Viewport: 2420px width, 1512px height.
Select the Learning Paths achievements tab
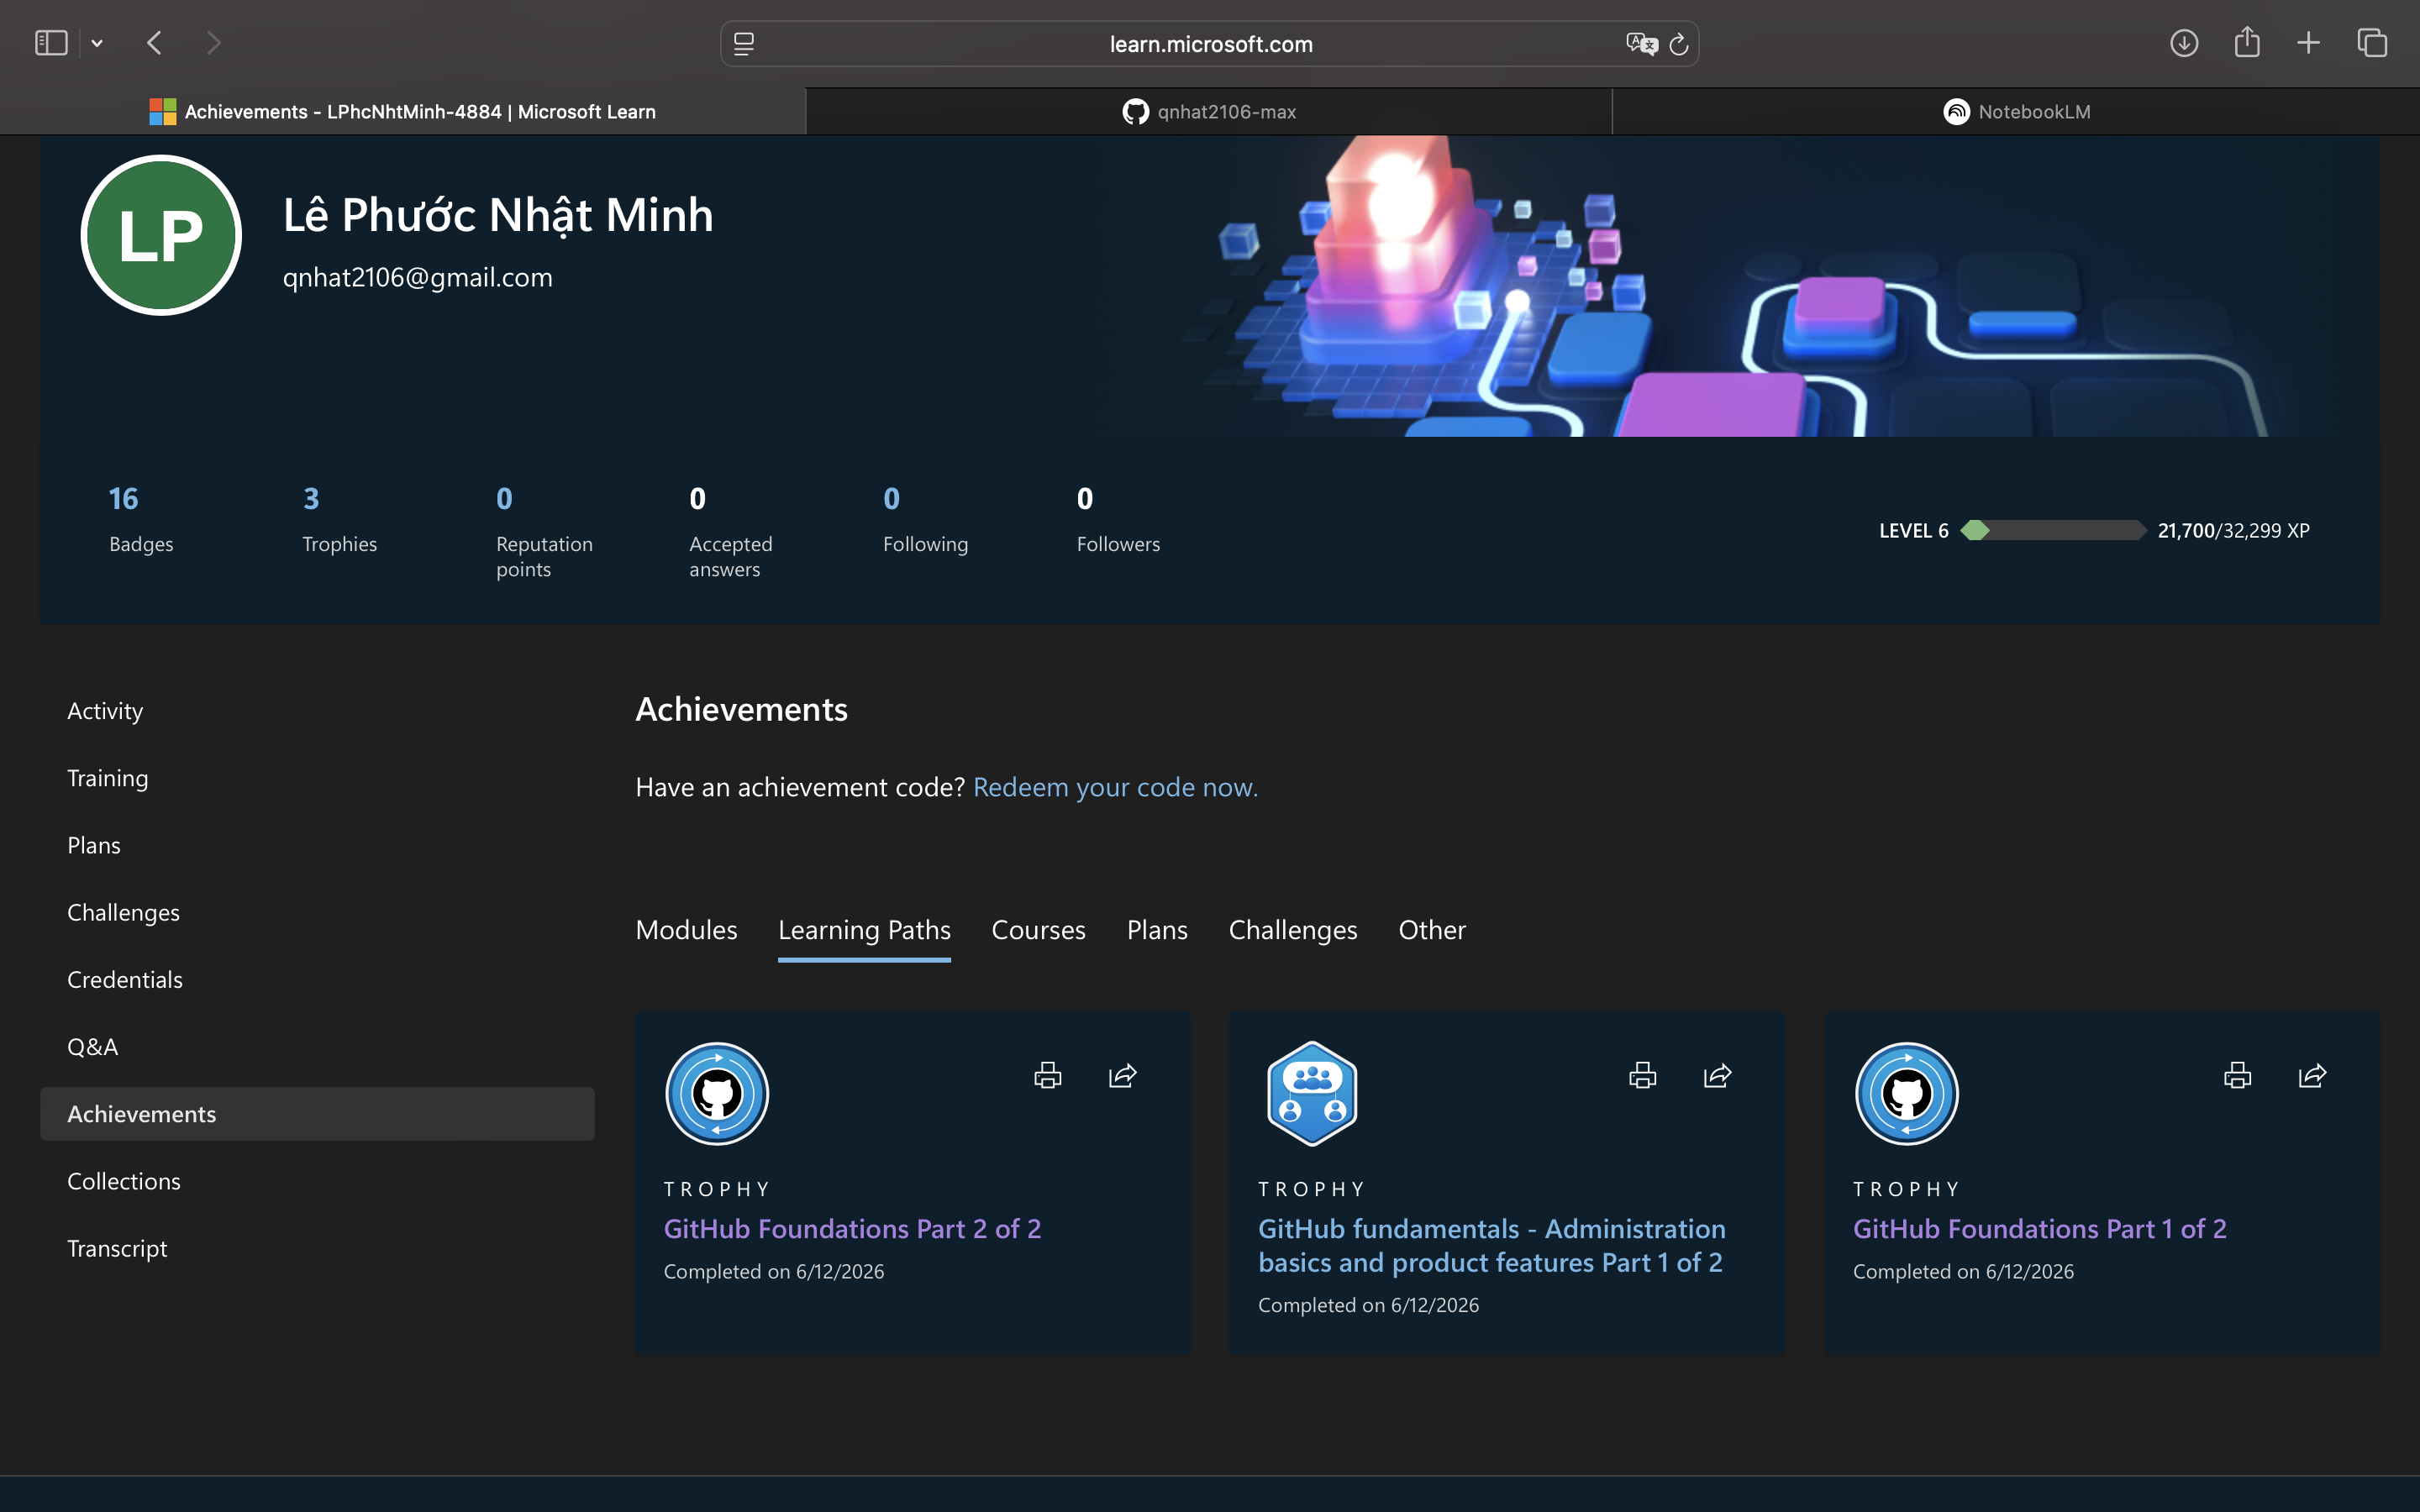click(864, 930)
